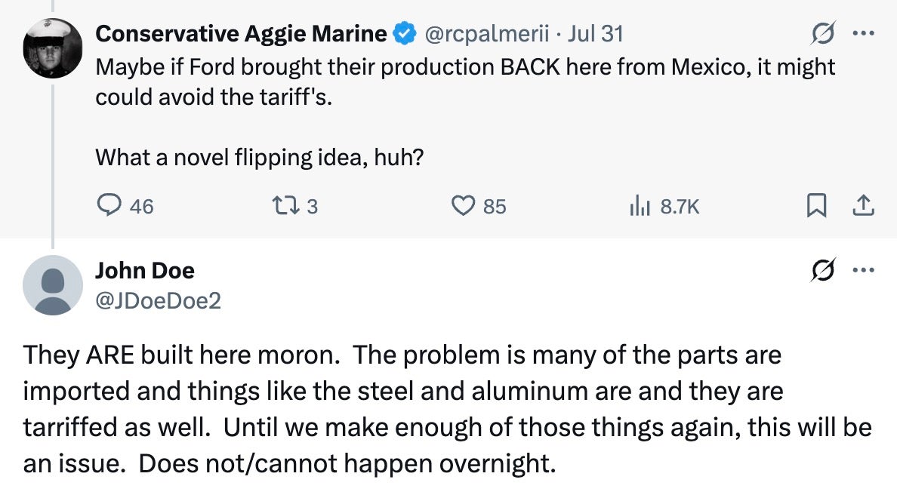Select John Doe's reply text about tariffed parts
Viewport: 897px width, 498px height.
pyautogui.click(x=447, y=408)
